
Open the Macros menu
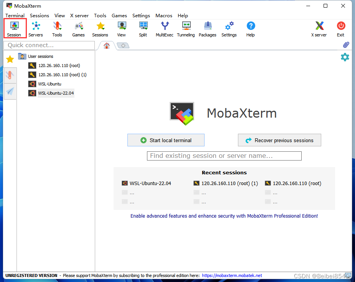coord(163,16)
